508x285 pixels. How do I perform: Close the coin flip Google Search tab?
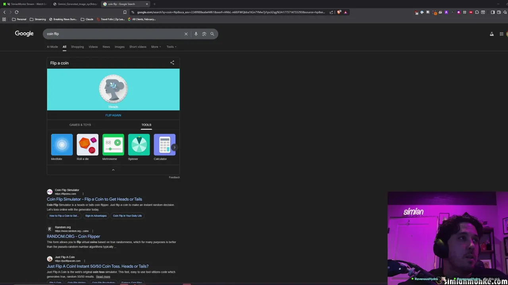coord(147,4)
